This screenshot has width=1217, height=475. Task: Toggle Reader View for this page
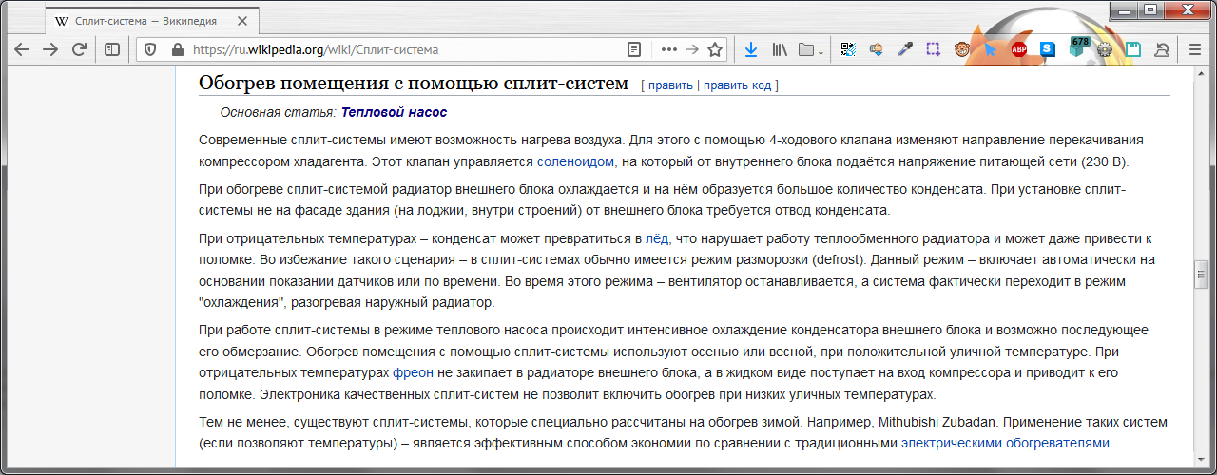[634, 49]
